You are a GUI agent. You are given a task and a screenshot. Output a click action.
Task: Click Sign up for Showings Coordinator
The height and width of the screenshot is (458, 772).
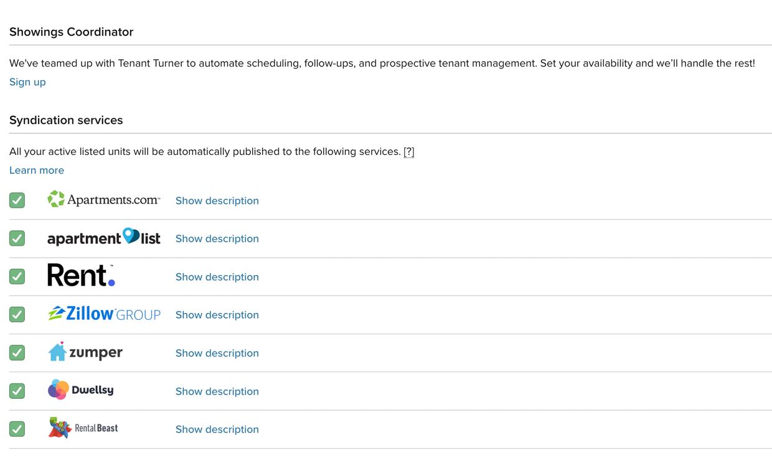[x=27, y=82]
